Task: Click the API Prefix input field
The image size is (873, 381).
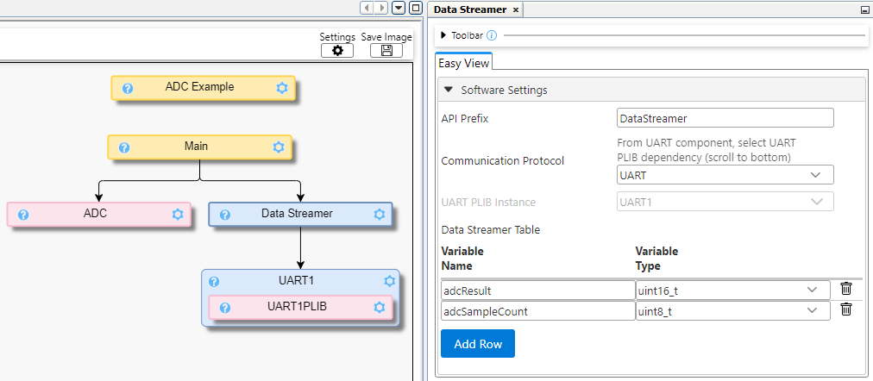Action: [x=725, y=118]
